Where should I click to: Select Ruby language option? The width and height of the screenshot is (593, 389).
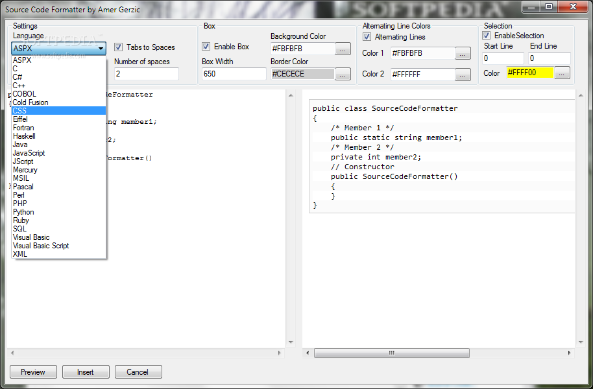58,220
